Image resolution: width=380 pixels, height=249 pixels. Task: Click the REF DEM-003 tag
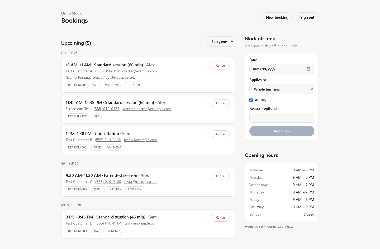coord(77,189)
